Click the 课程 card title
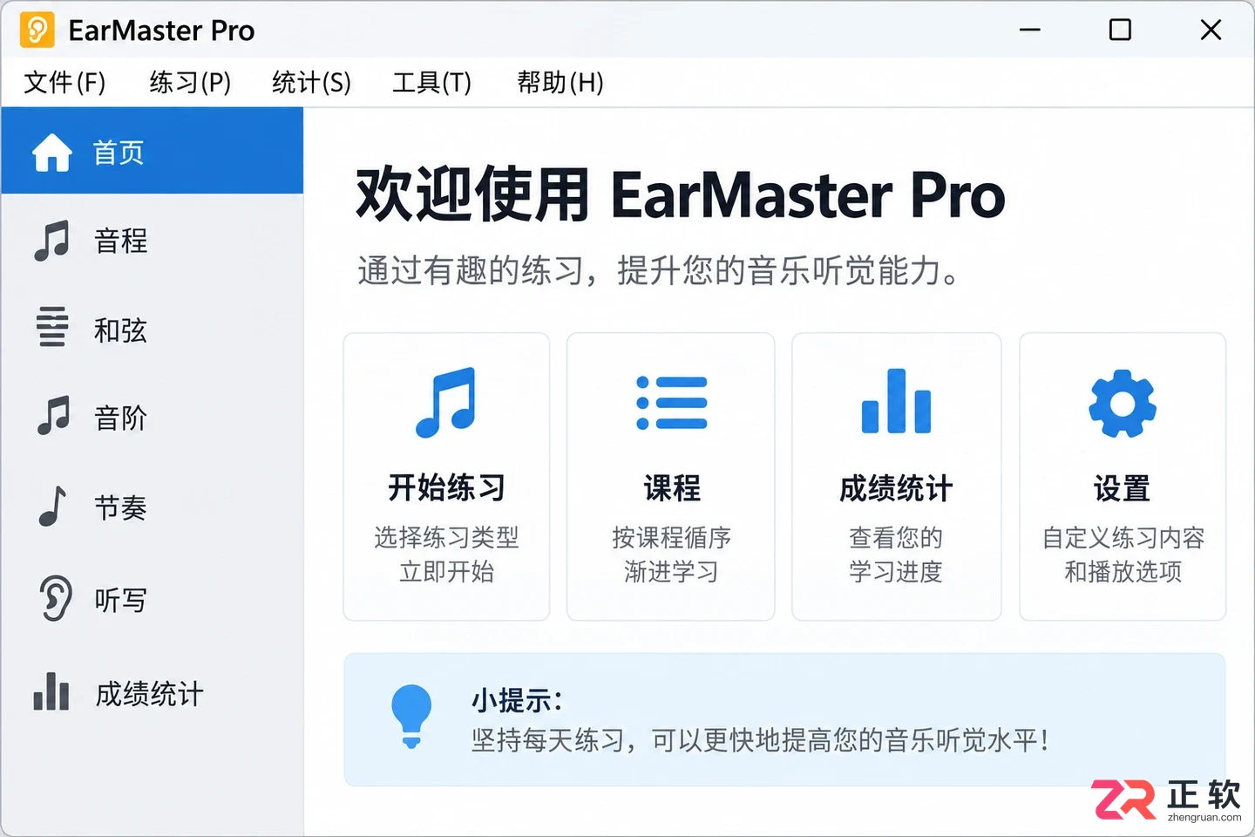The width and height of the screenshot is (1255, 837). (x=671, y=487)
